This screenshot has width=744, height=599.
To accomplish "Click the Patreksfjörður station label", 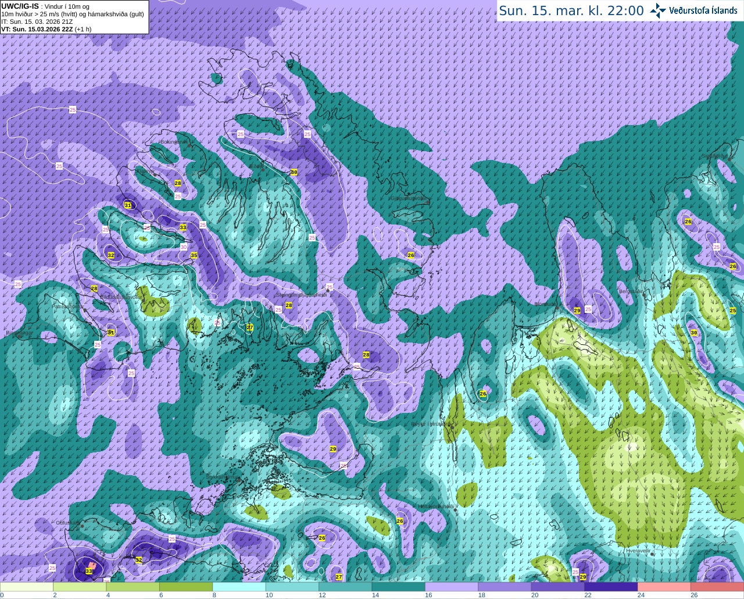I will pos(68,306).
